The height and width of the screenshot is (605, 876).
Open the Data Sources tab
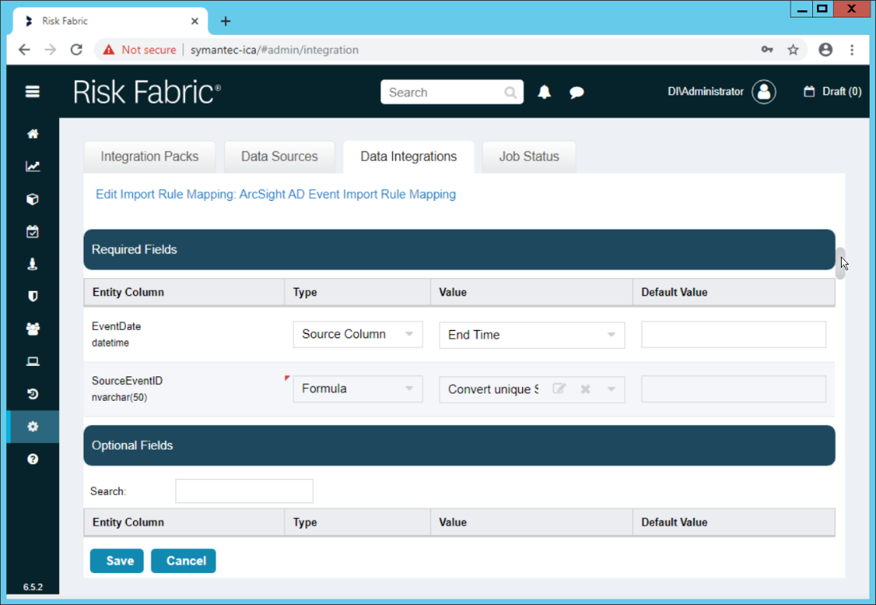tap(279, 156)
